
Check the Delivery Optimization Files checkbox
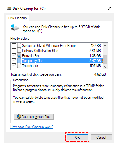coord(14,50)
